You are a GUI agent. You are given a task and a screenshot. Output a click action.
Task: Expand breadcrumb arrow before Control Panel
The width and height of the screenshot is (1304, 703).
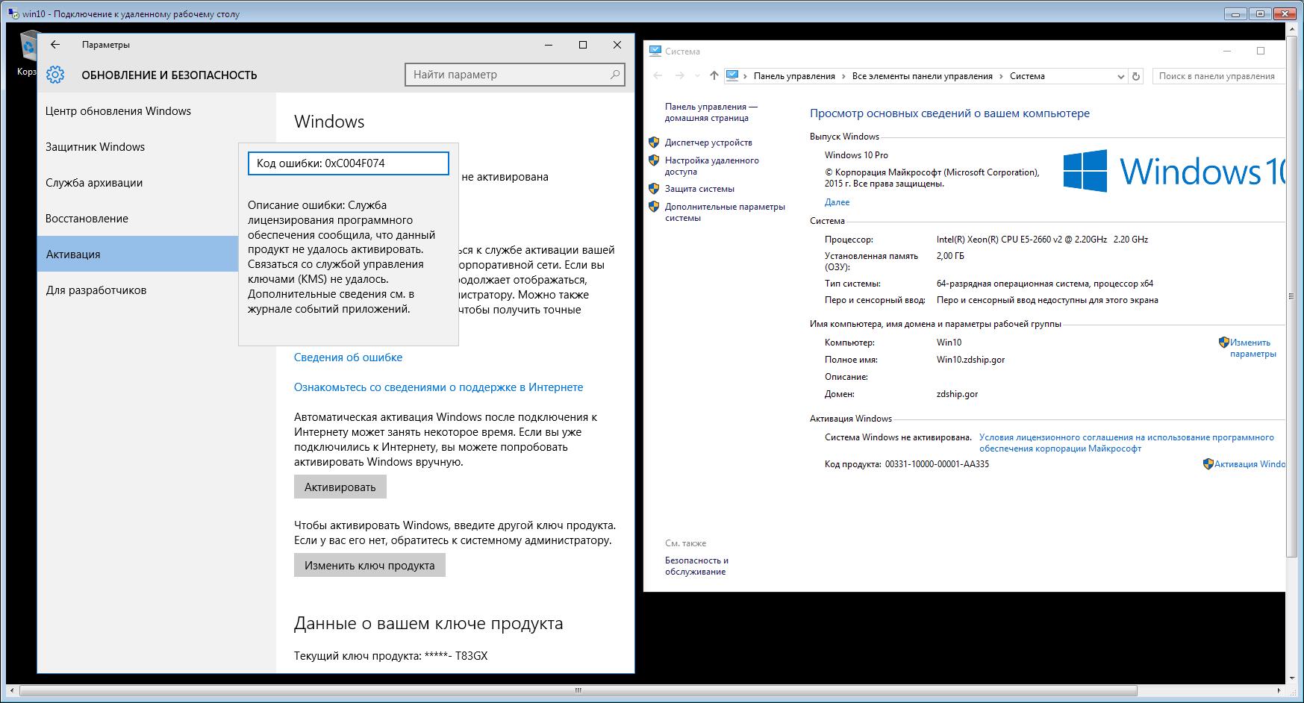coord(746,76)
